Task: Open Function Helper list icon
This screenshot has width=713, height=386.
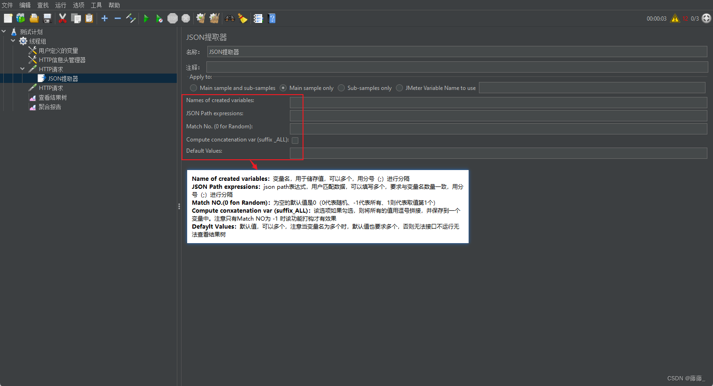Action: 258,18
